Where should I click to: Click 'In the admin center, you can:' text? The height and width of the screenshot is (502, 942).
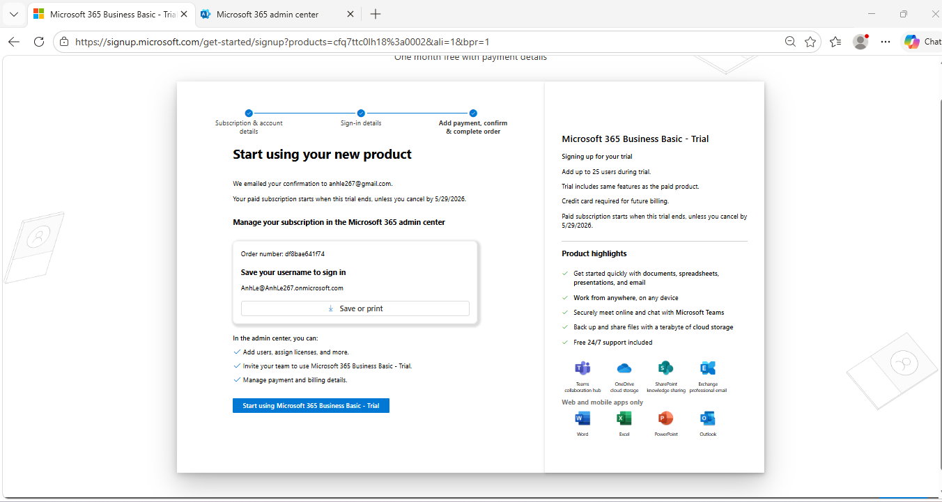275,338
